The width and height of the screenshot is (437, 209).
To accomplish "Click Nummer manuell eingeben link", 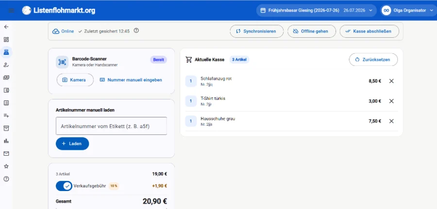I will [131, 80].
